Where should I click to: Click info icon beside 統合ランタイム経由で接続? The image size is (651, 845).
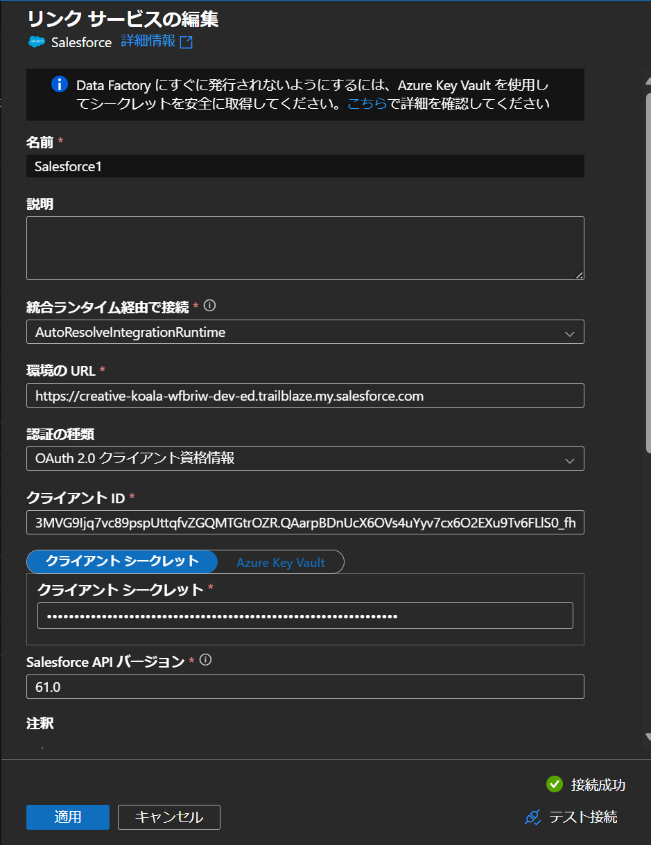point(210,306)
